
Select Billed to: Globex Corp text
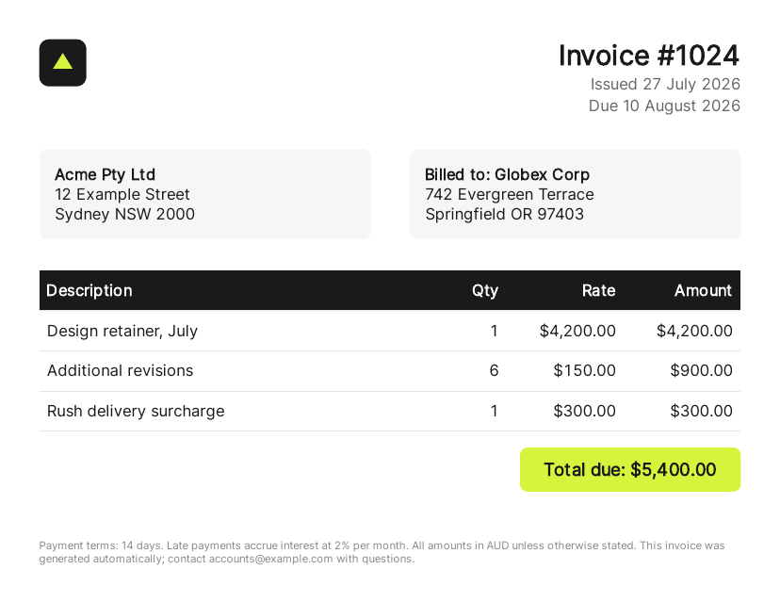click(x=507, y=174)
